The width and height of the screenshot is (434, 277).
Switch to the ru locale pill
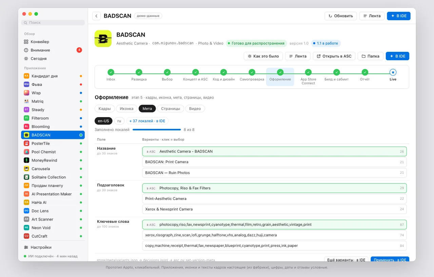tap(119, 121)
